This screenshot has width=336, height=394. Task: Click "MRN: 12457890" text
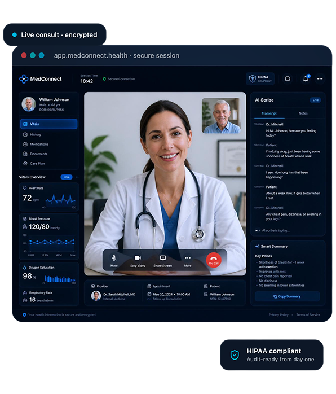pyautogui.click(x=220, y=299)
